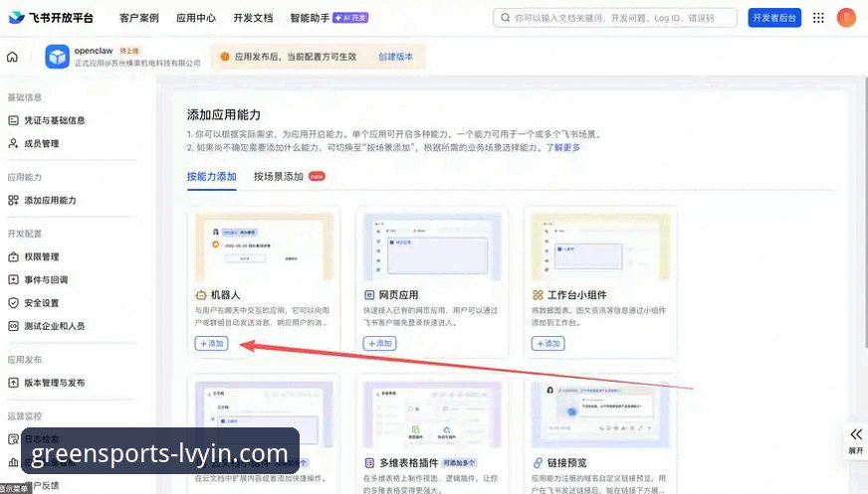Click the 开发者后台 button
868x494 pixels.
pos(774,18)
